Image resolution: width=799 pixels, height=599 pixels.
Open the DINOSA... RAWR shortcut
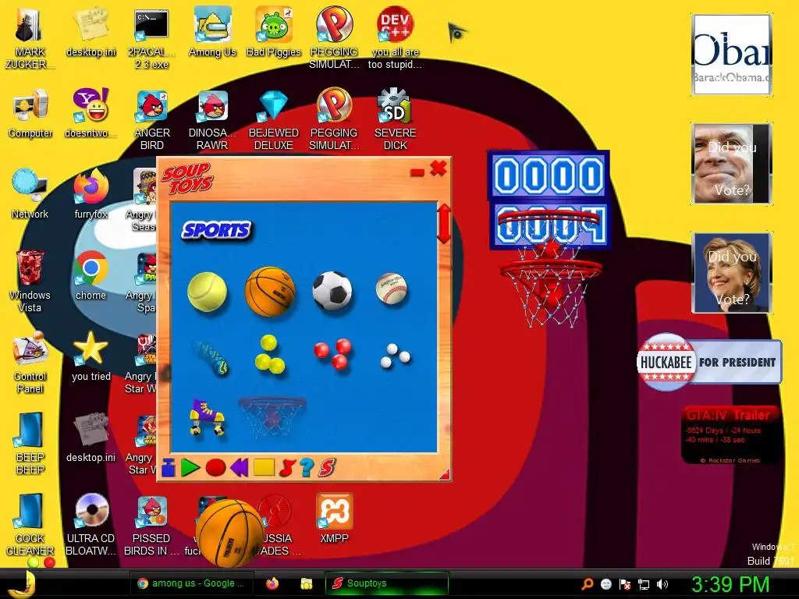point(212,119)
